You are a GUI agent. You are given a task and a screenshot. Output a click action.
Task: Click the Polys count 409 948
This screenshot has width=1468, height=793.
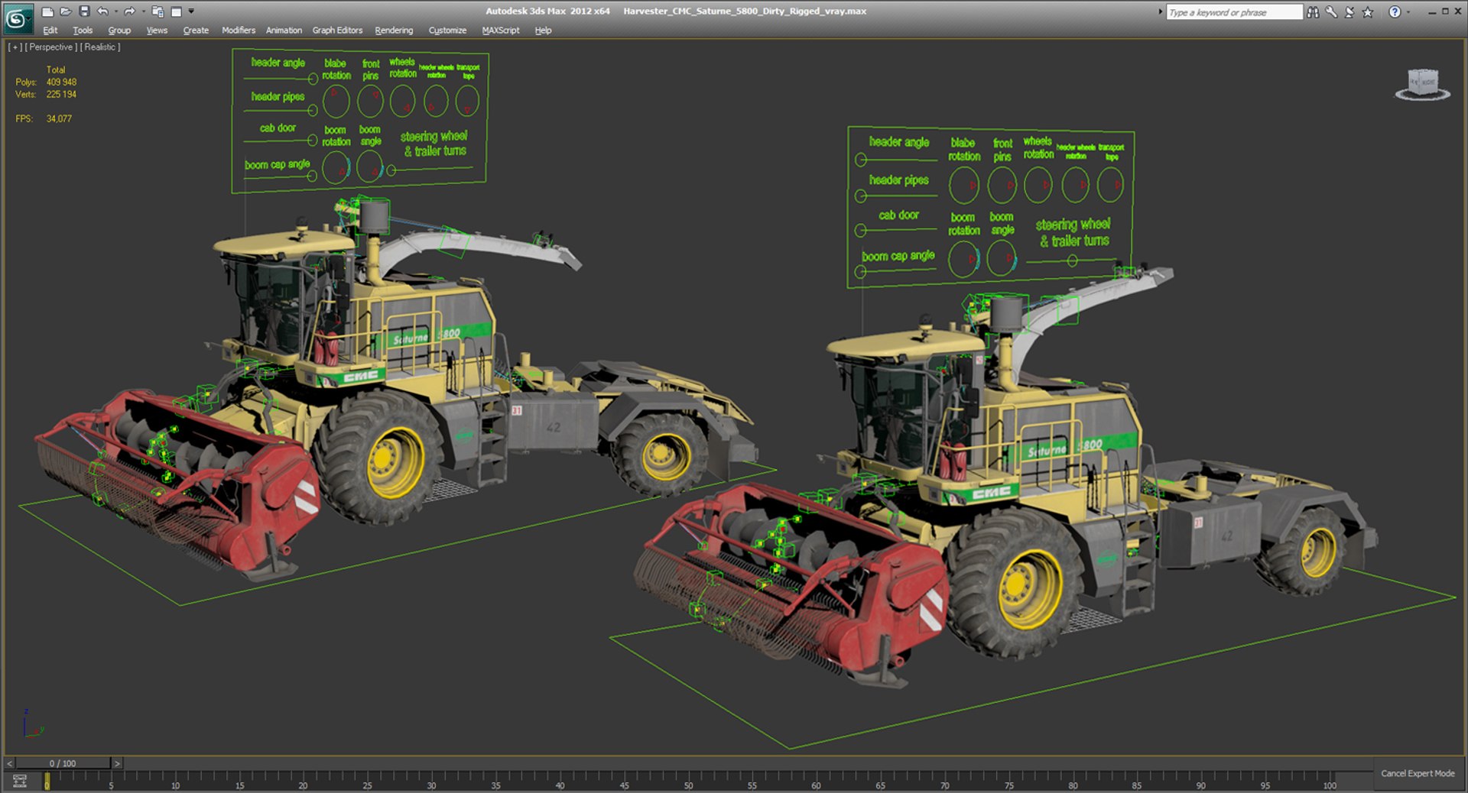tap(61, 83)
